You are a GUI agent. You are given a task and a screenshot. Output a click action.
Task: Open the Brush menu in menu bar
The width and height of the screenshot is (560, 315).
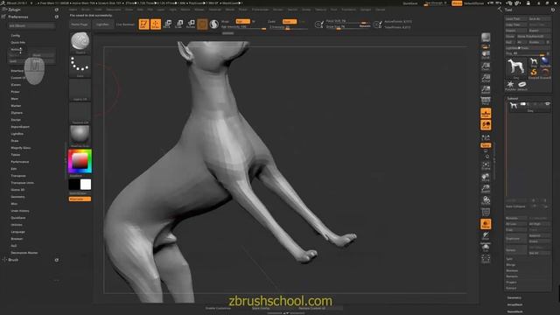[86, 10]
